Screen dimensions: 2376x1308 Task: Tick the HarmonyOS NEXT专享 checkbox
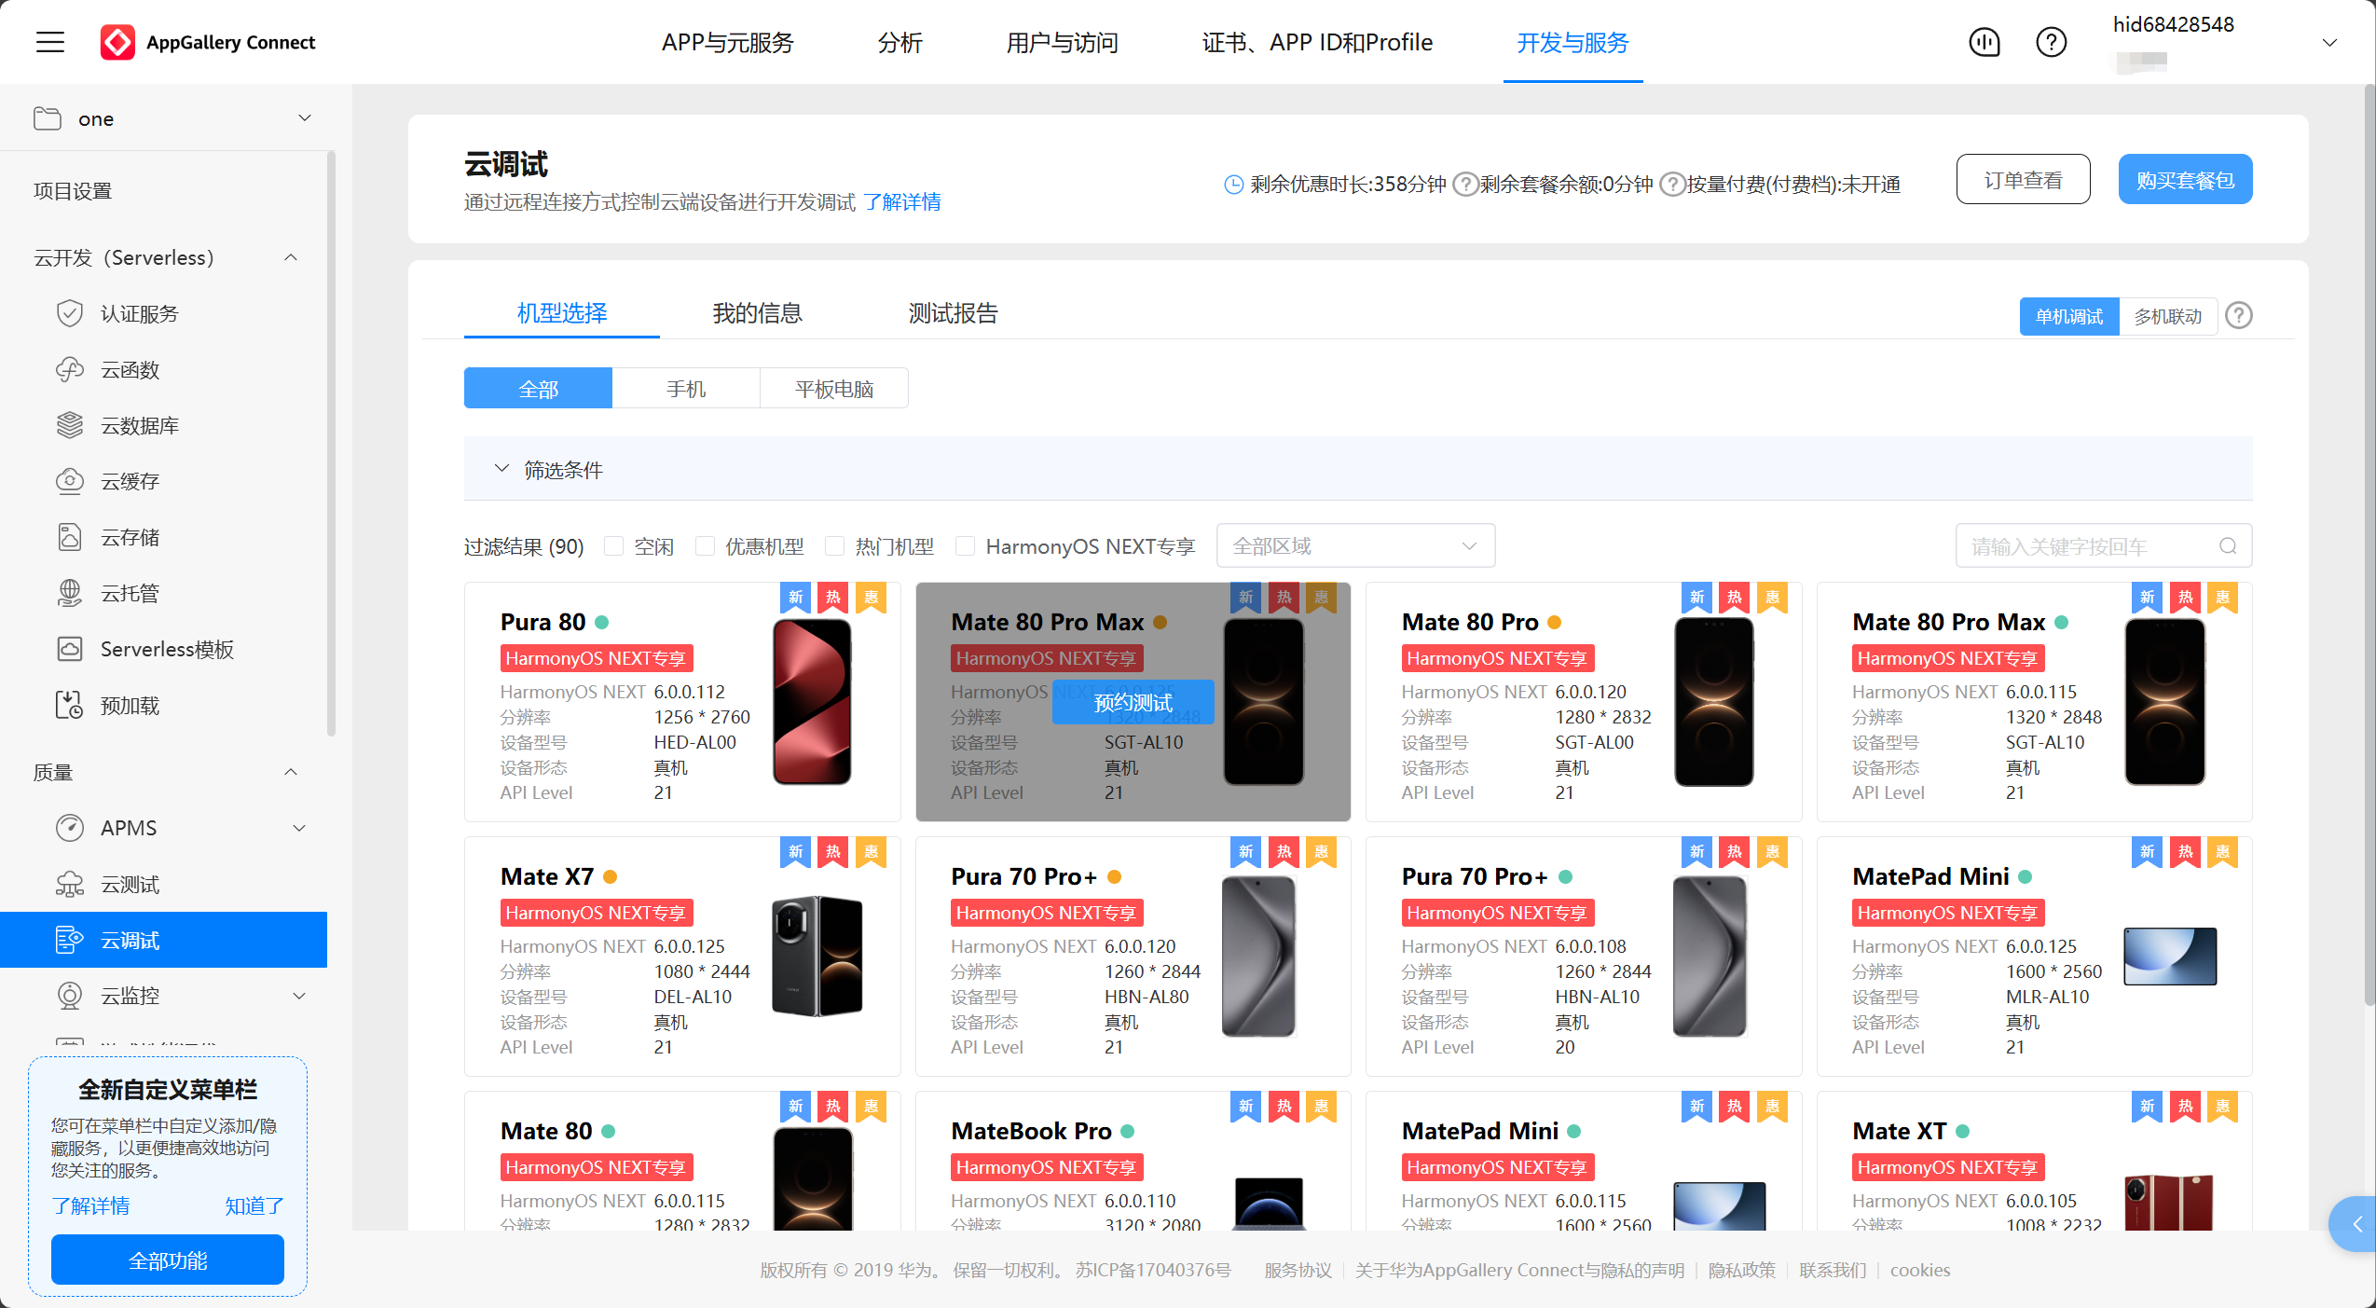[x=966, y=546]
